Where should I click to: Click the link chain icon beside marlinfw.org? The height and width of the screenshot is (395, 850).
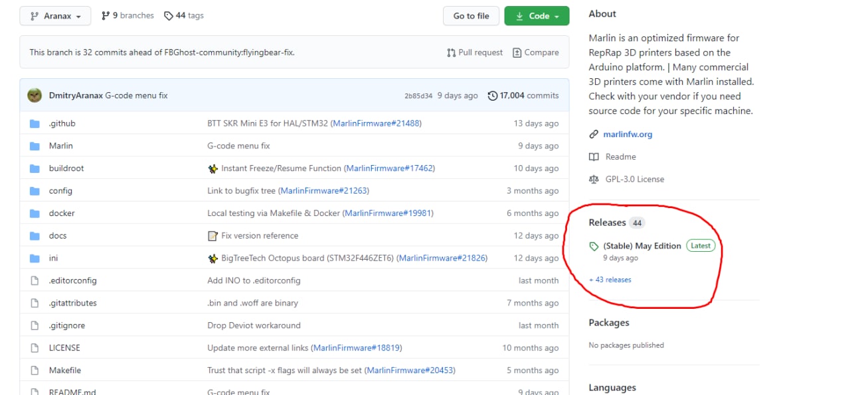(594, 135)
